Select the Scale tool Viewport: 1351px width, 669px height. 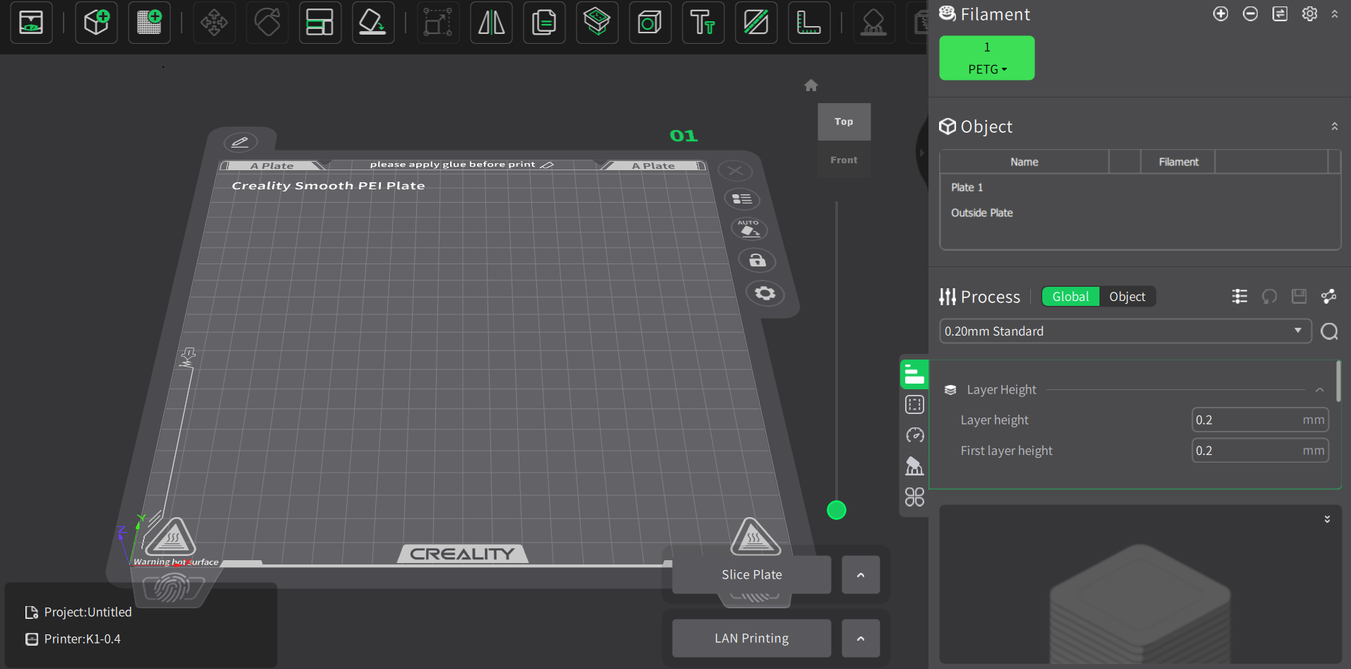pyautogui.click(x=438, y=23)
